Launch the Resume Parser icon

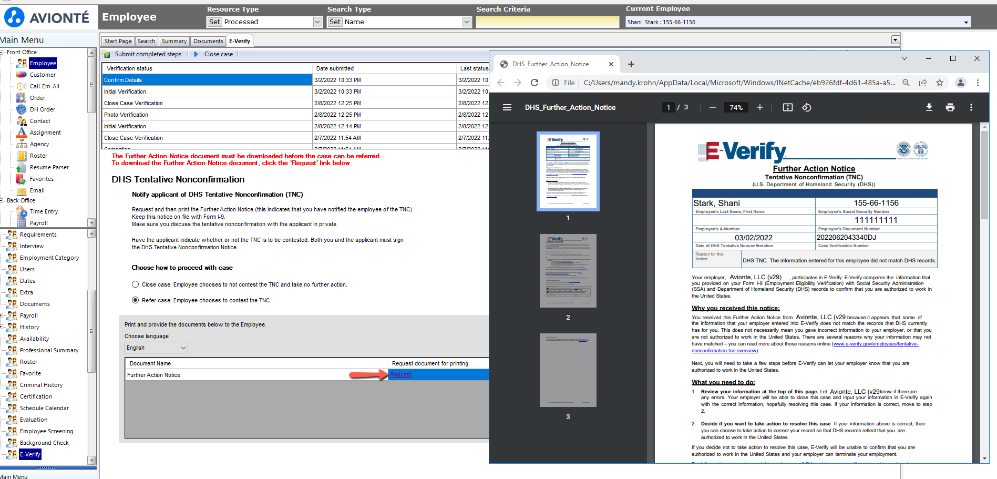pyautogui.click(x=22, y=167)
